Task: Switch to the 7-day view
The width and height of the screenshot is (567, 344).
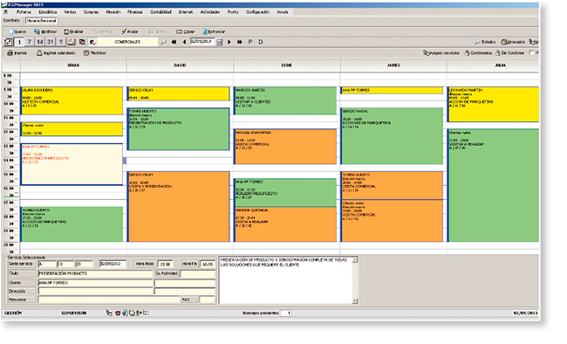Action: (x=30, y=42)
